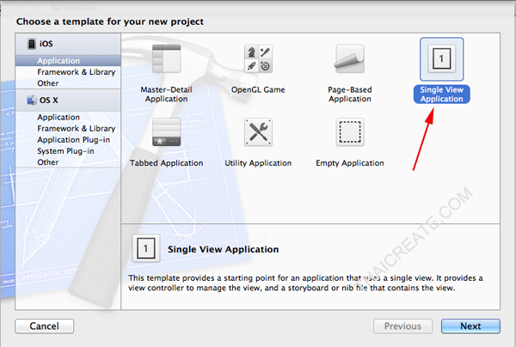Click the OpenGL Game label

258,89
